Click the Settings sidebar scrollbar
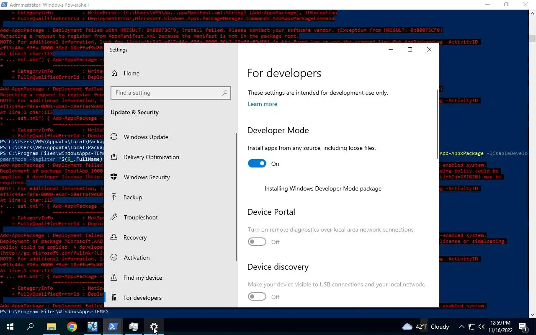 237,197
